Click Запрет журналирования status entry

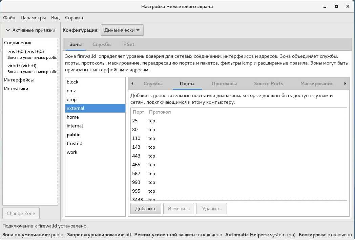click(99, 235)
